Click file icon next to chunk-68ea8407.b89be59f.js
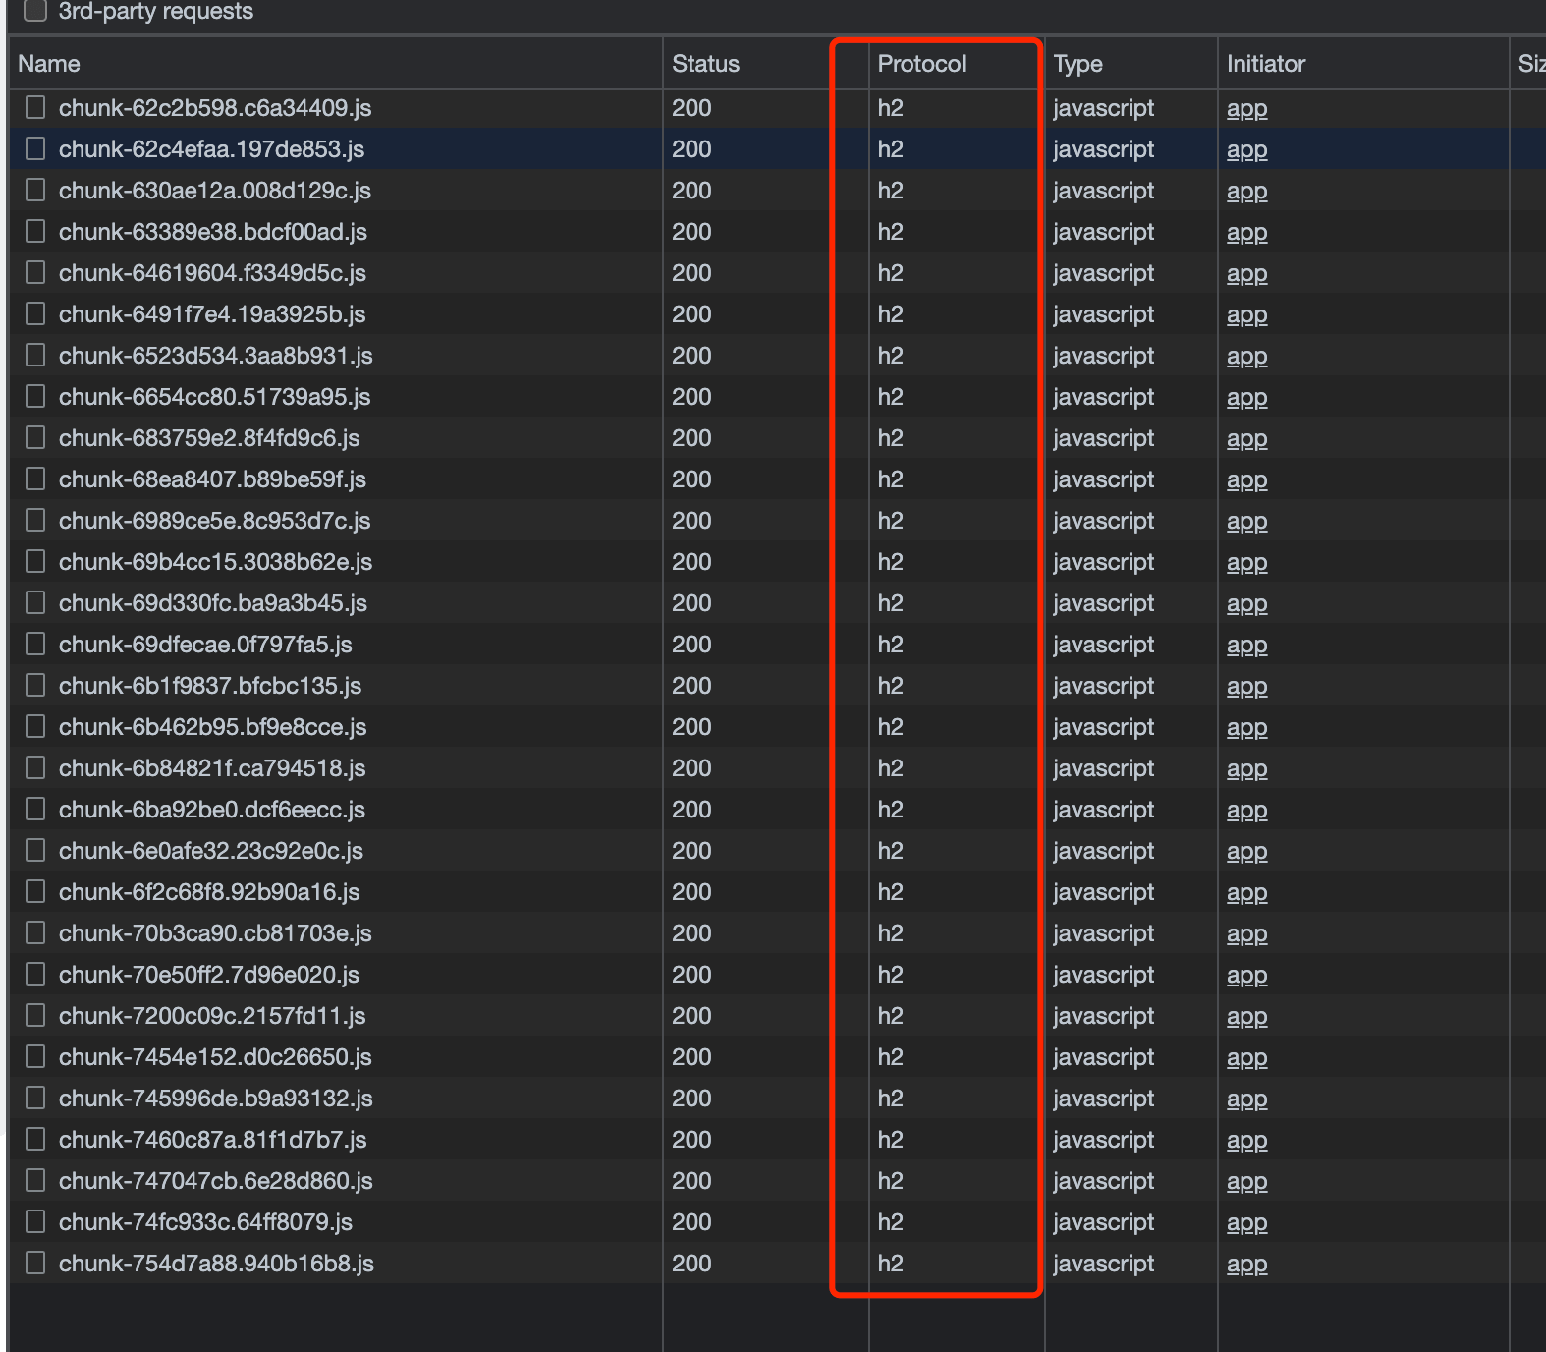 [x=35, y=479]
